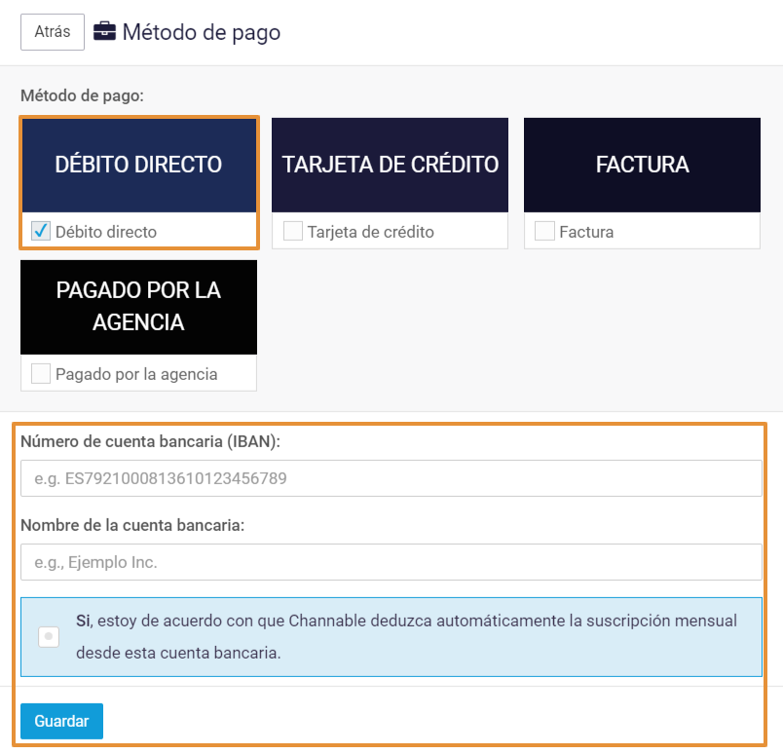The height and width of the screenshot is (754, 783).
Task: Click the Atrás back button
Action: click(x=53, y=32)
